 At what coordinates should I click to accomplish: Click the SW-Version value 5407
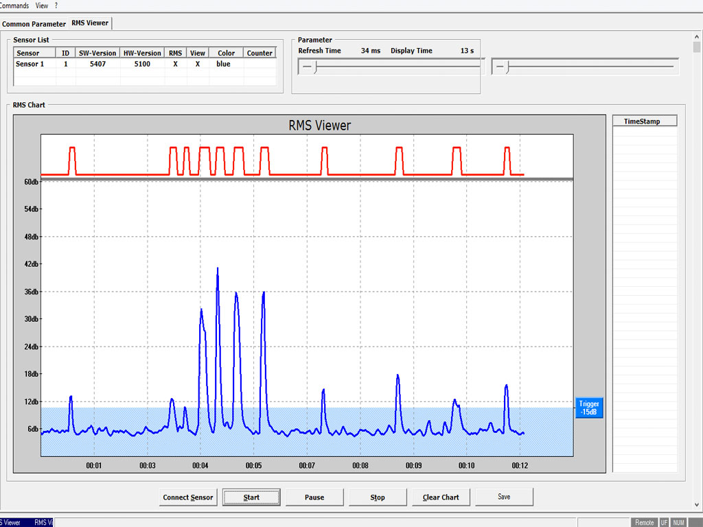pyautogui.click(x=97, y=64)
